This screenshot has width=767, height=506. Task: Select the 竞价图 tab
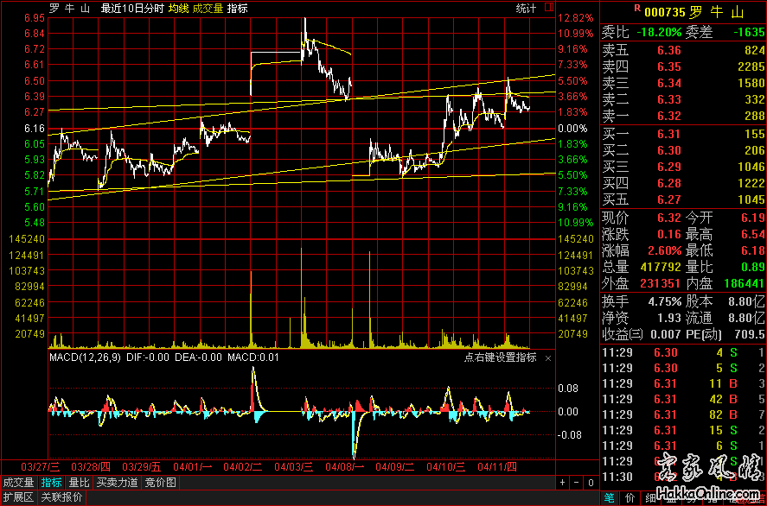160,483
